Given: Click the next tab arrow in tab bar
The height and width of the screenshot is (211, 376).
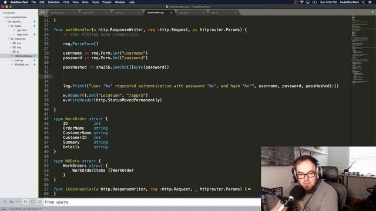Looking at the screenshot, I should (43, 12).
